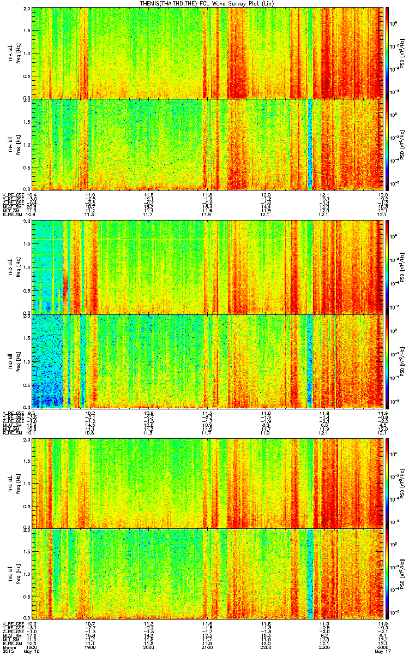Viewport: 409px width, 655px height.
Task: Click the THA B⊥ PSD color bar
Action: tap(388, 53)
